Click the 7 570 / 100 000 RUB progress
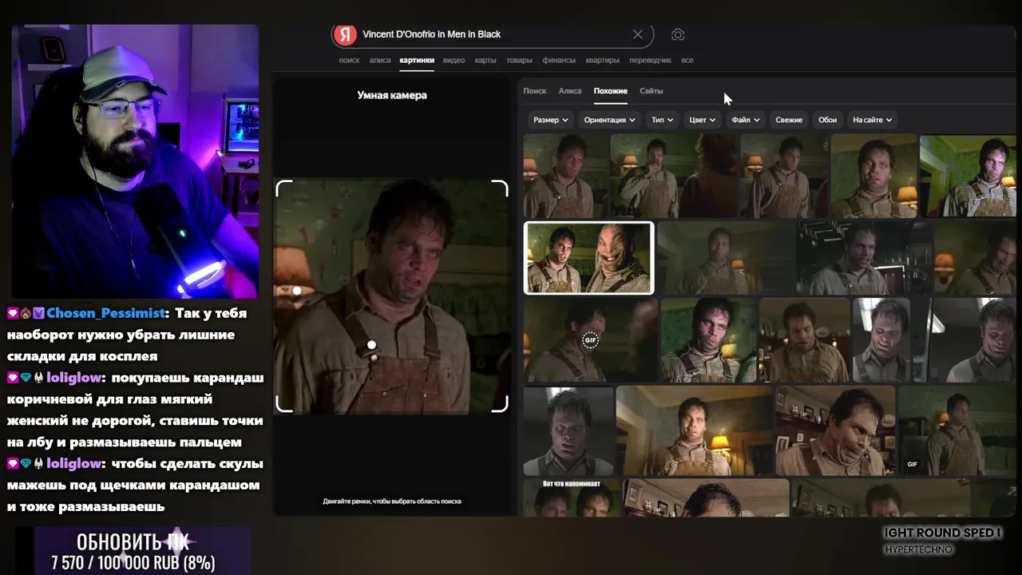The width and height of the screenshot is (1022, 575). 133,563
